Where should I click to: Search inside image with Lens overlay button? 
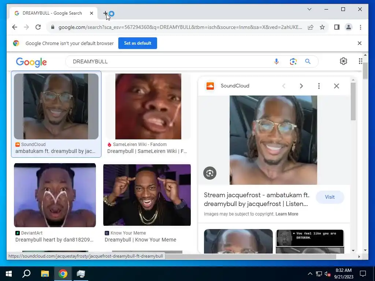(x=210, y=173)
